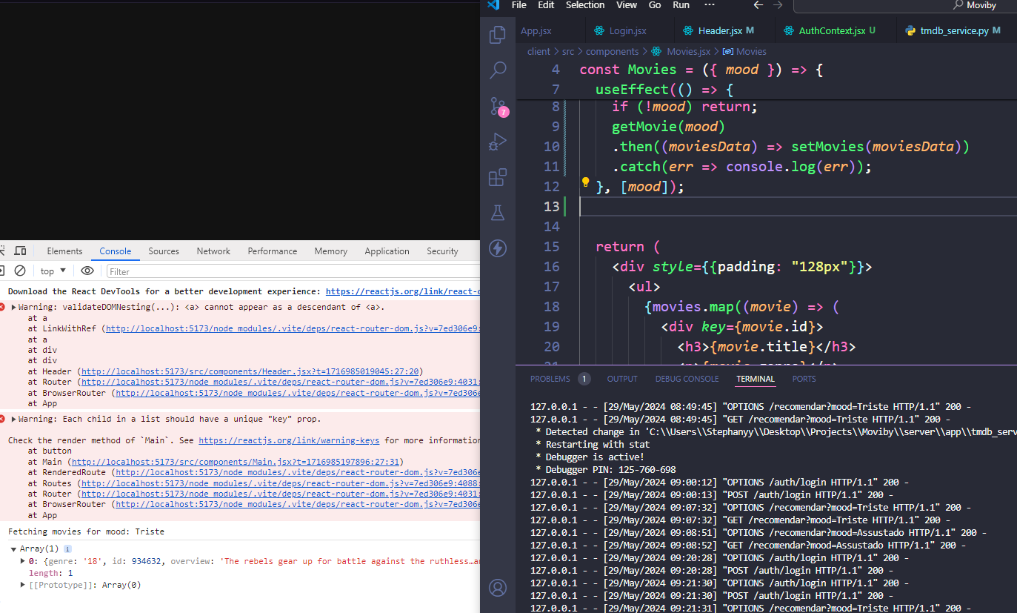Open the View menu in VS Code
Image resolution: width=1017 pixels, height=613 pixels.
tap(627, 5)
